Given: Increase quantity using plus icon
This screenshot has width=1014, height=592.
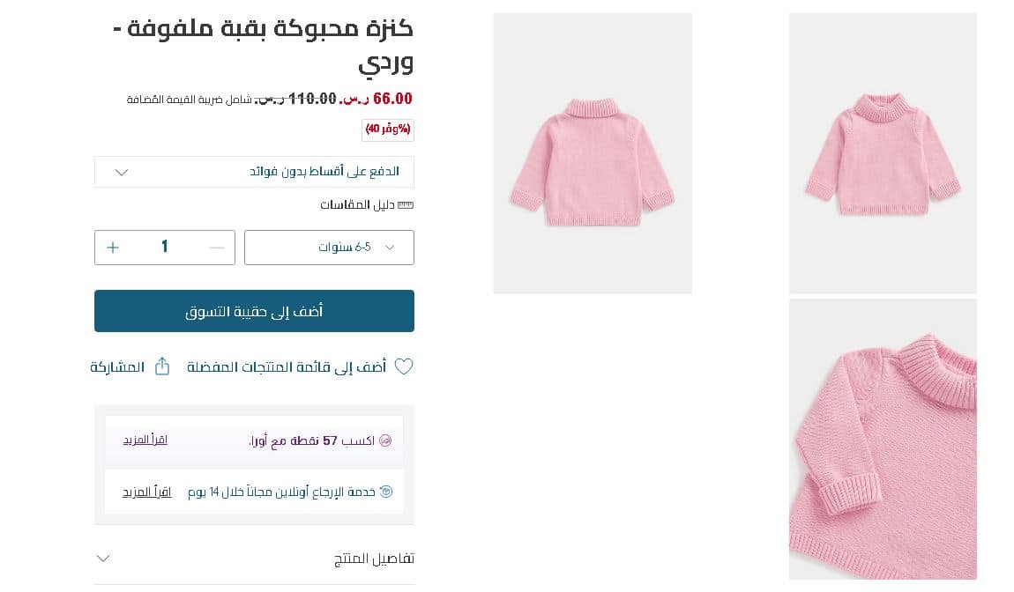Looking at the screenshot, I should 113,247.
